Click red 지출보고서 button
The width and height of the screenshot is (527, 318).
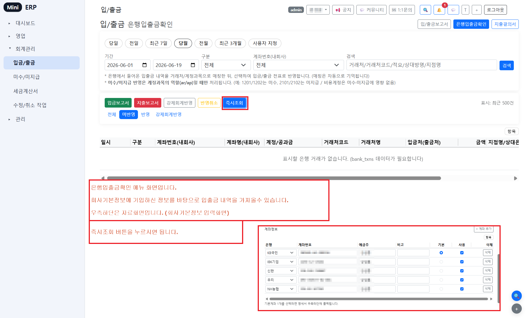[x=148, y=103]
